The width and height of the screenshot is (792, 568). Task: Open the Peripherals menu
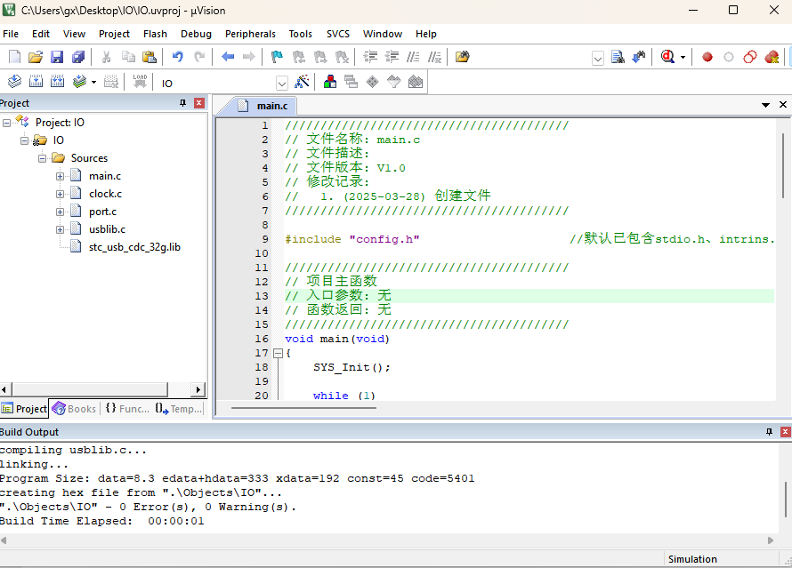[x=250, y=34]
